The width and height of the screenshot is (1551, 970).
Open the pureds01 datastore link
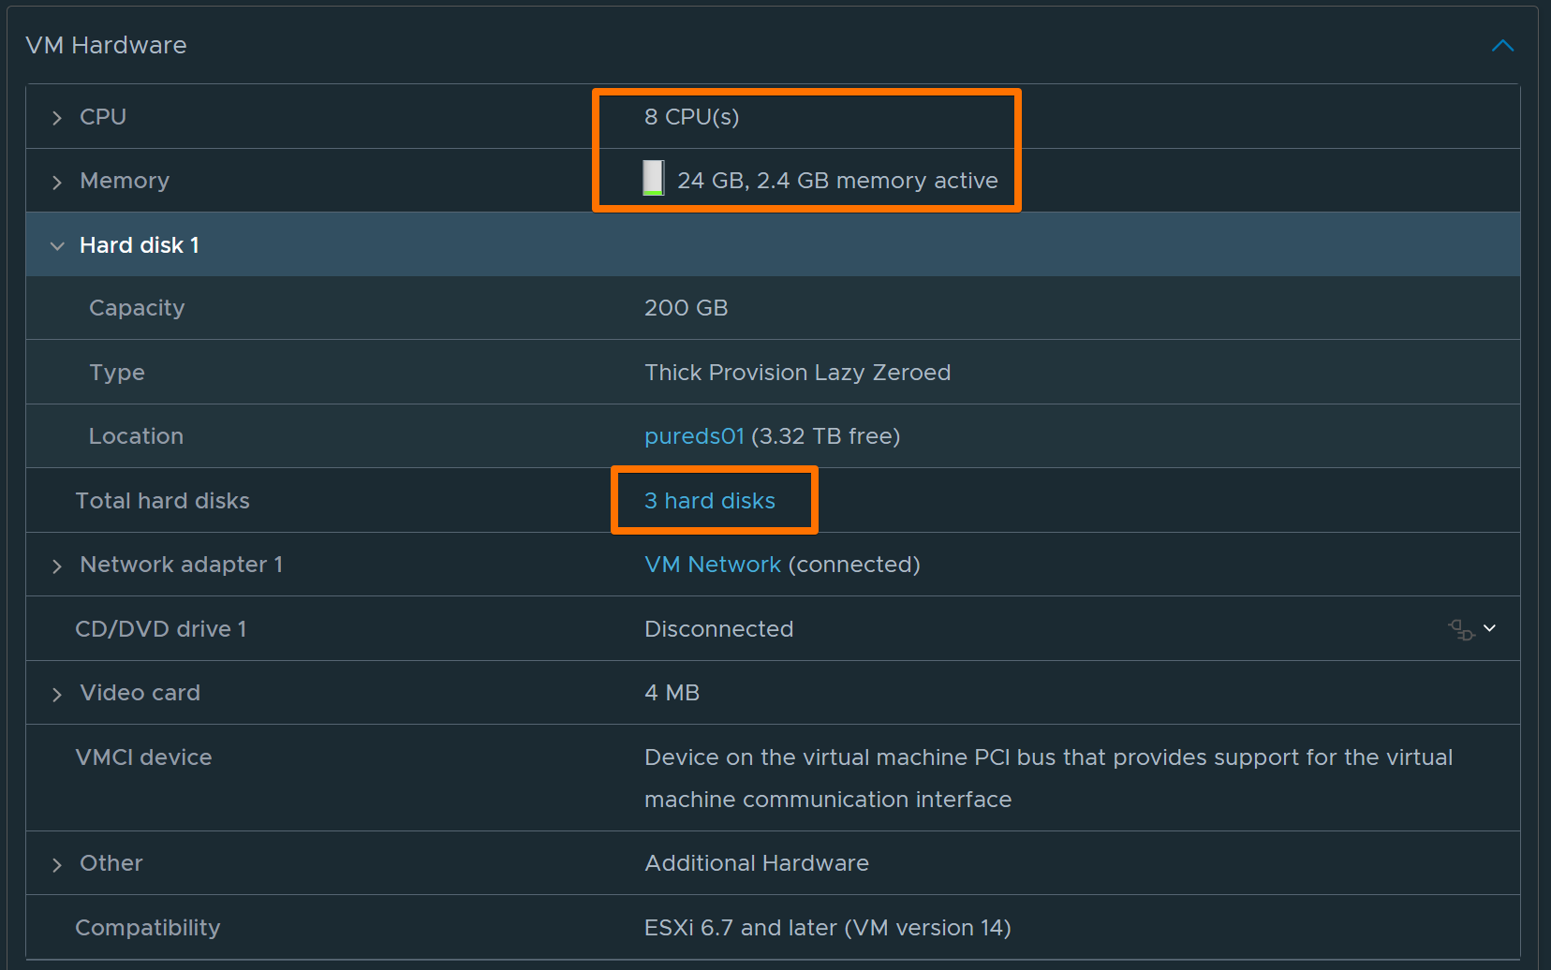click(x=694, y=436)
